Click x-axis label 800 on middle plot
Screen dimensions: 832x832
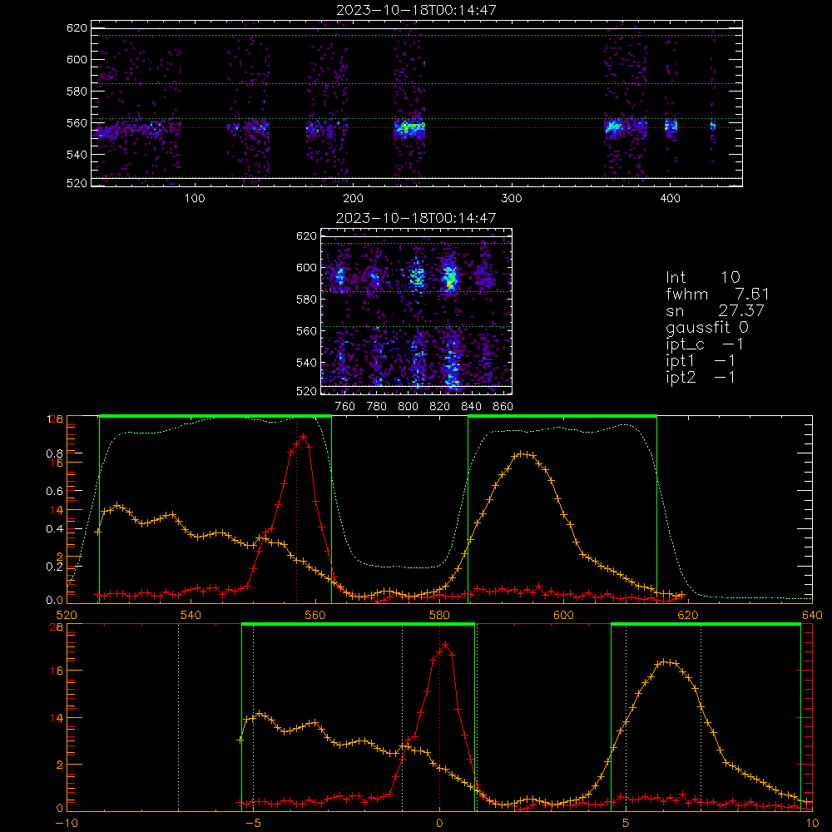(408, 407)
